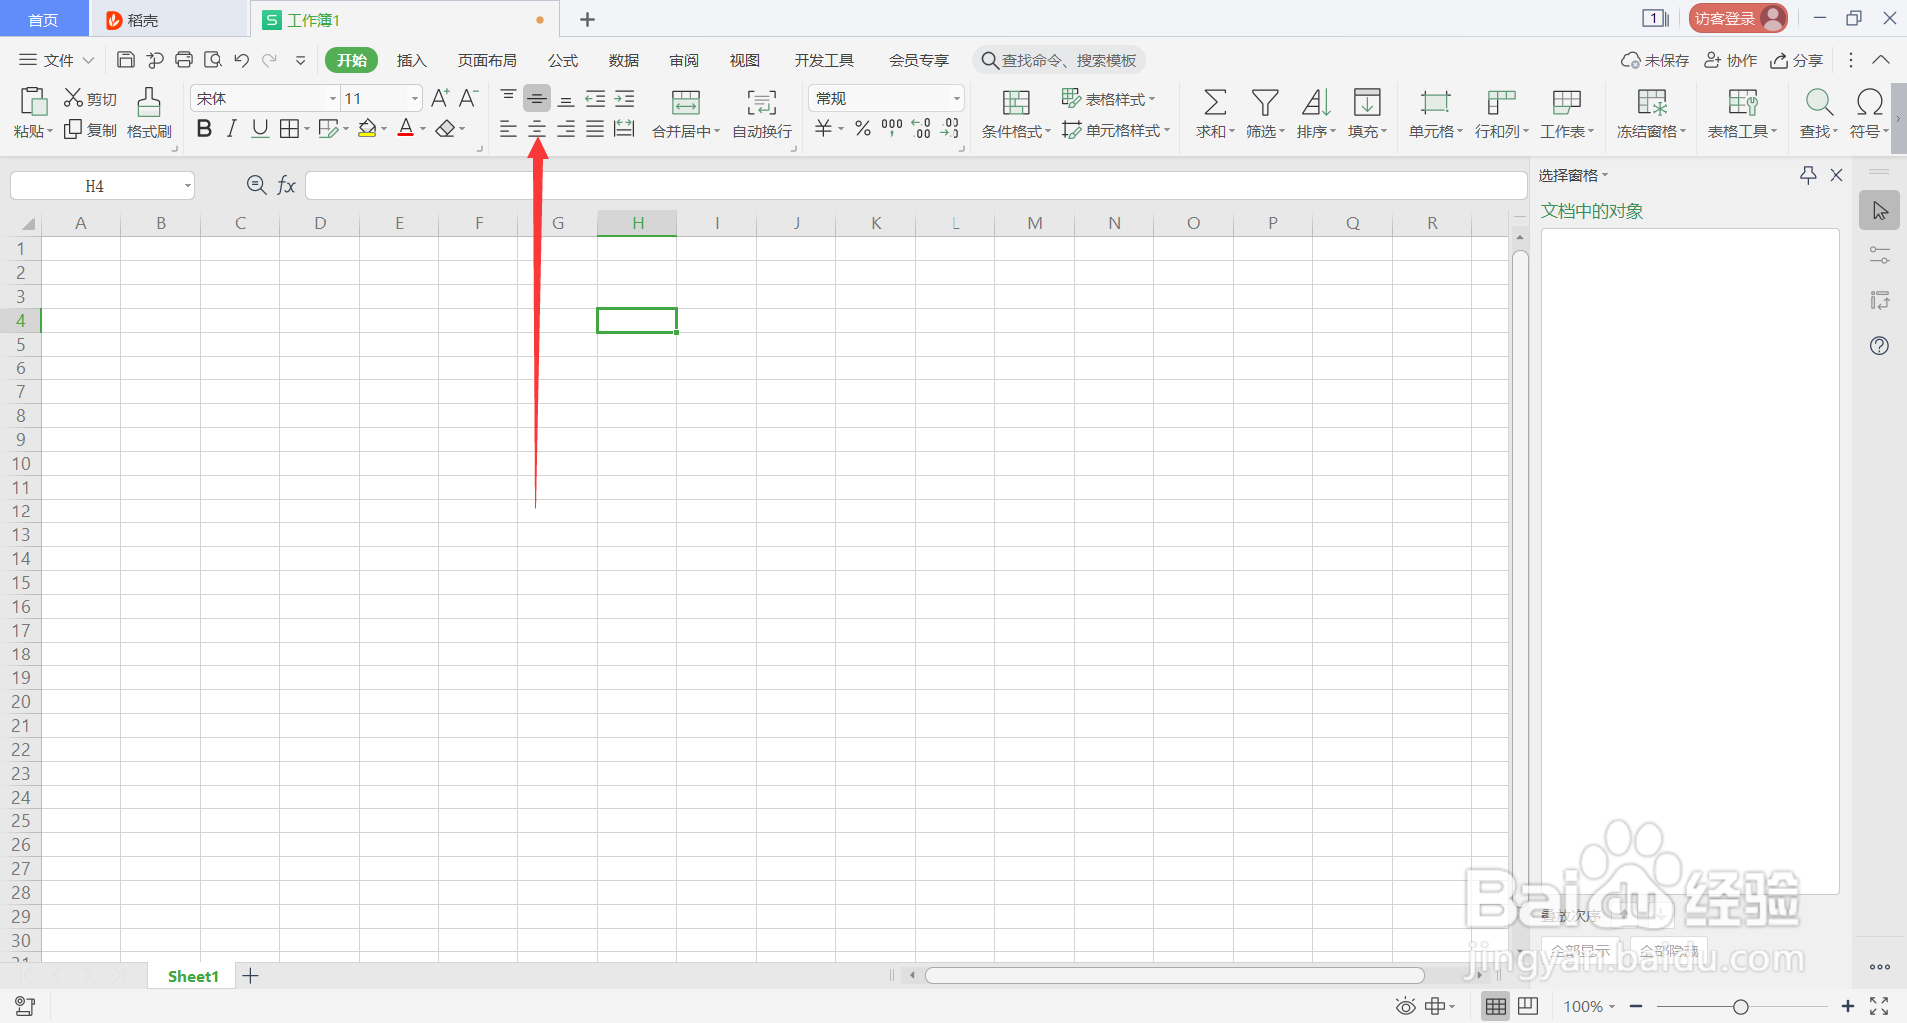The width and height of the screenshot is (1907, 1023).
Task: Toggle bottom vertical alignment
Action: click(x=566, y=98)
